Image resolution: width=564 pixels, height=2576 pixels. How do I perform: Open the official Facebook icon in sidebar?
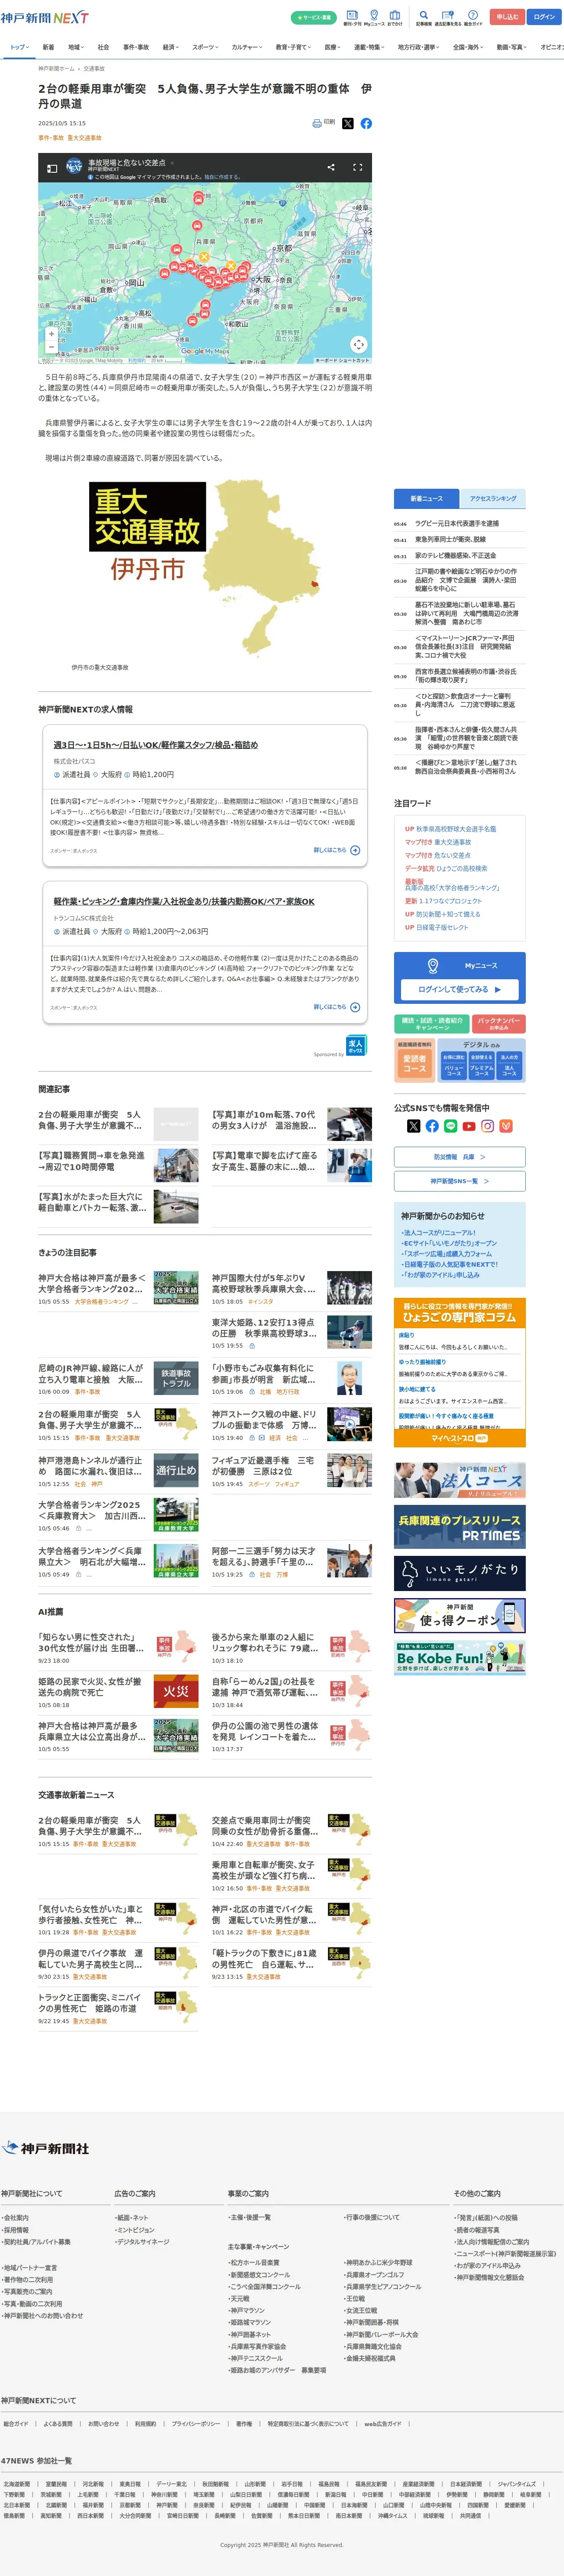(x=432, y=1125)
